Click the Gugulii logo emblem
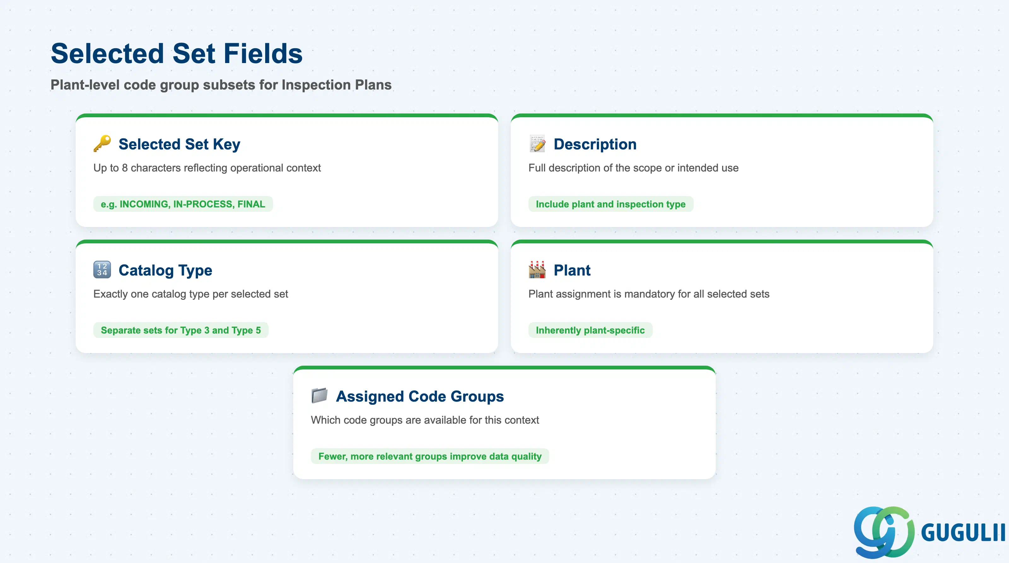This screenshot has height=563, width=1009. (884, 532)
